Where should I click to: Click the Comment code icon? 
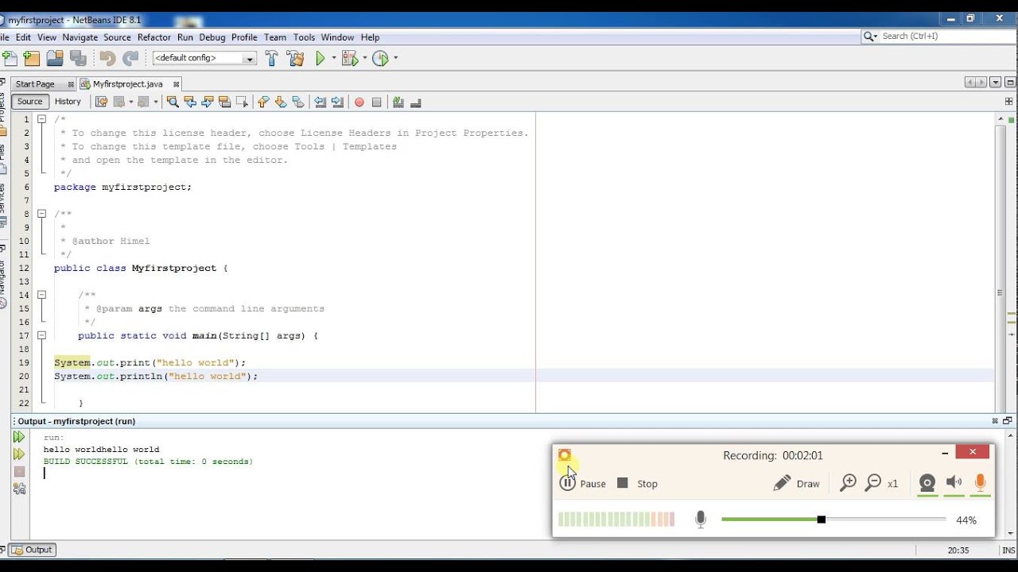[398, 102]
